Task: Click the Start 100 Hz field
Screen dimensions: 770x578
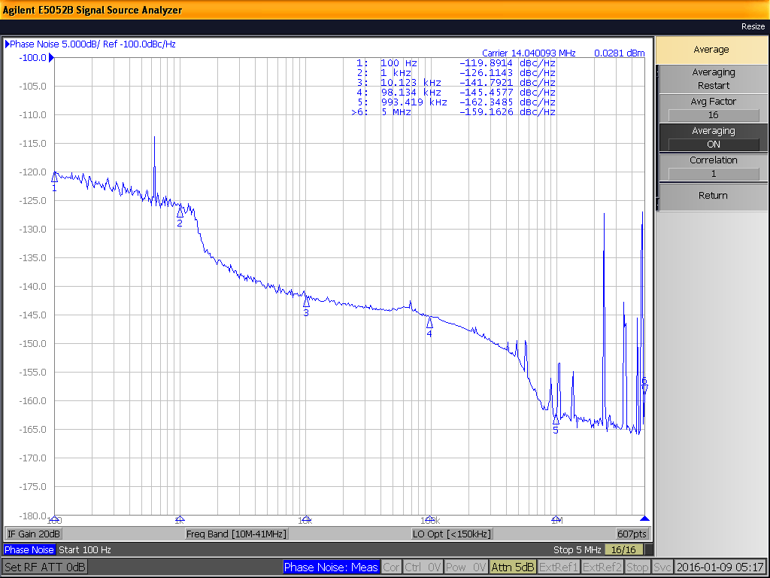Action: tap(85, 549)
